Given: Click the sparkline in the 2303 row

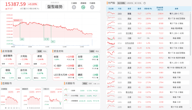Looking at the screenshot, I should (111, 13).
